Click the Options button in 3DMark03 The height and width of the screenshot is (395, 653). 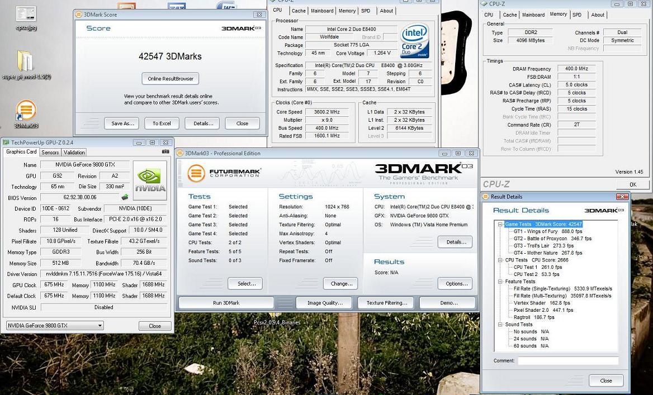coord(456,283)
